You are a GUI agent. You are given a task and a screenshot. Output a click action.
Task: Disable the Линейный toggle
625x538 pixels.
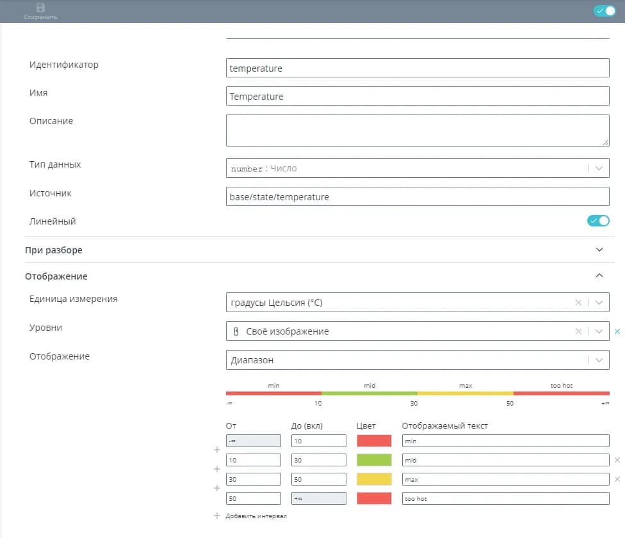pyautogui.click(x=598, y=221)
